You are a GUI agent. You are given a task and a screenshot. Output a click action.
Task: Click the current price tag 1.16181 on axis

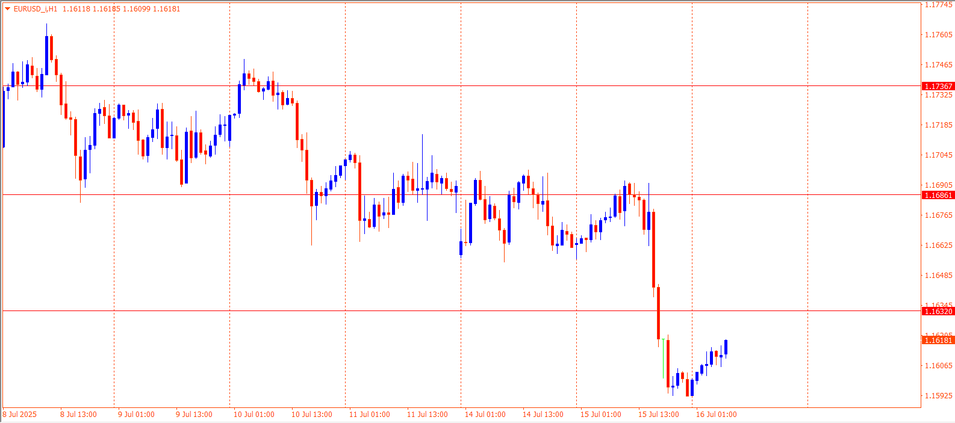938,340
